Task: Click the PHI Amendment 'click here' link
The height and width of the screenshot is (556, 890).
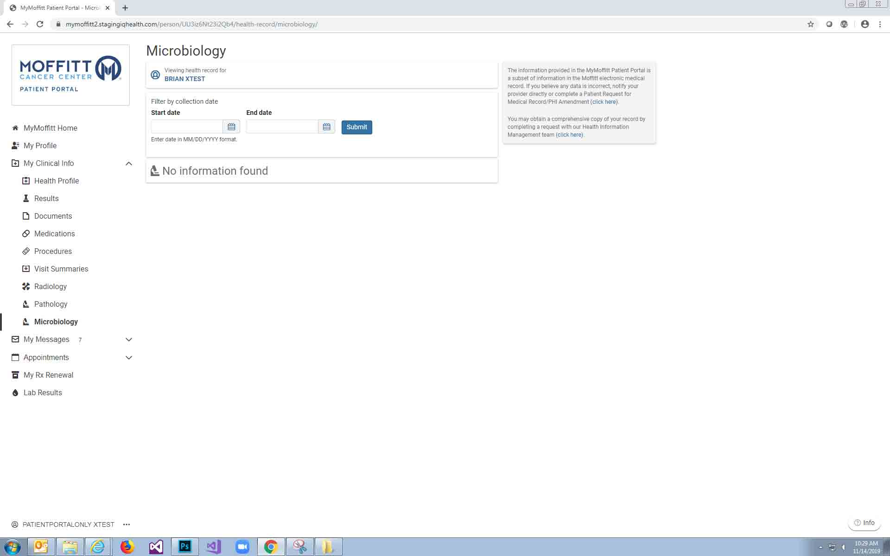Action: pyautogui.click(x=604, y=102)
